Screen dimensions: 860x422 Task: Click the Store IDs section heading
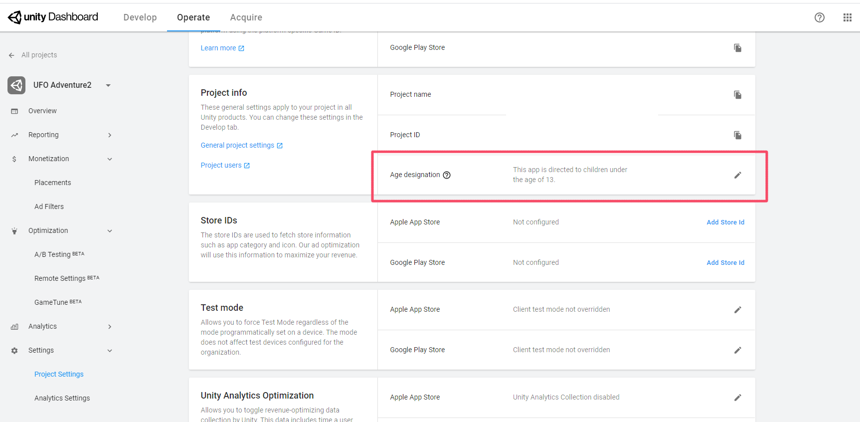(219, 220)
